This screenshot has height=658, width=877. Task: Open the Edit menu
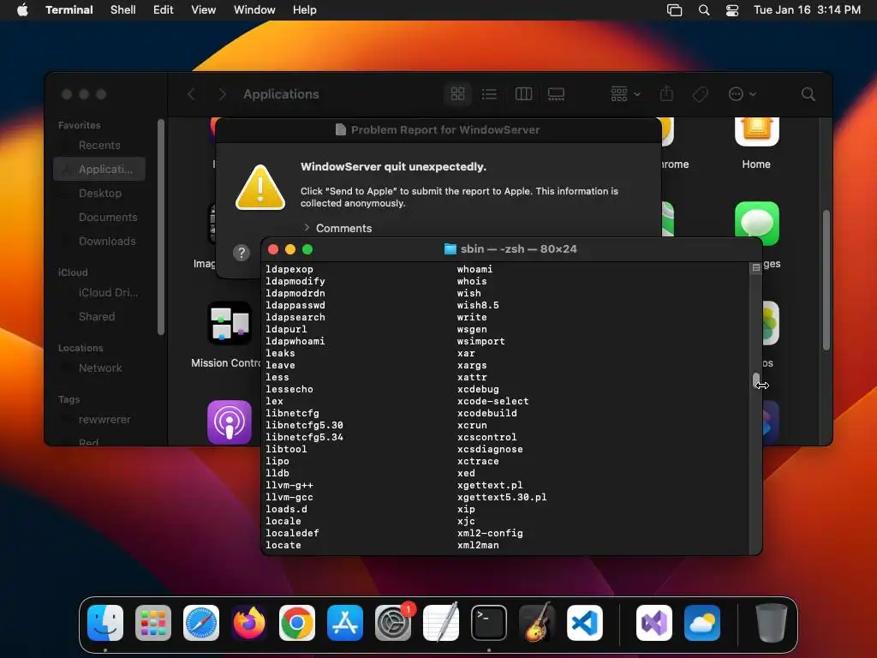pos(164,9)
